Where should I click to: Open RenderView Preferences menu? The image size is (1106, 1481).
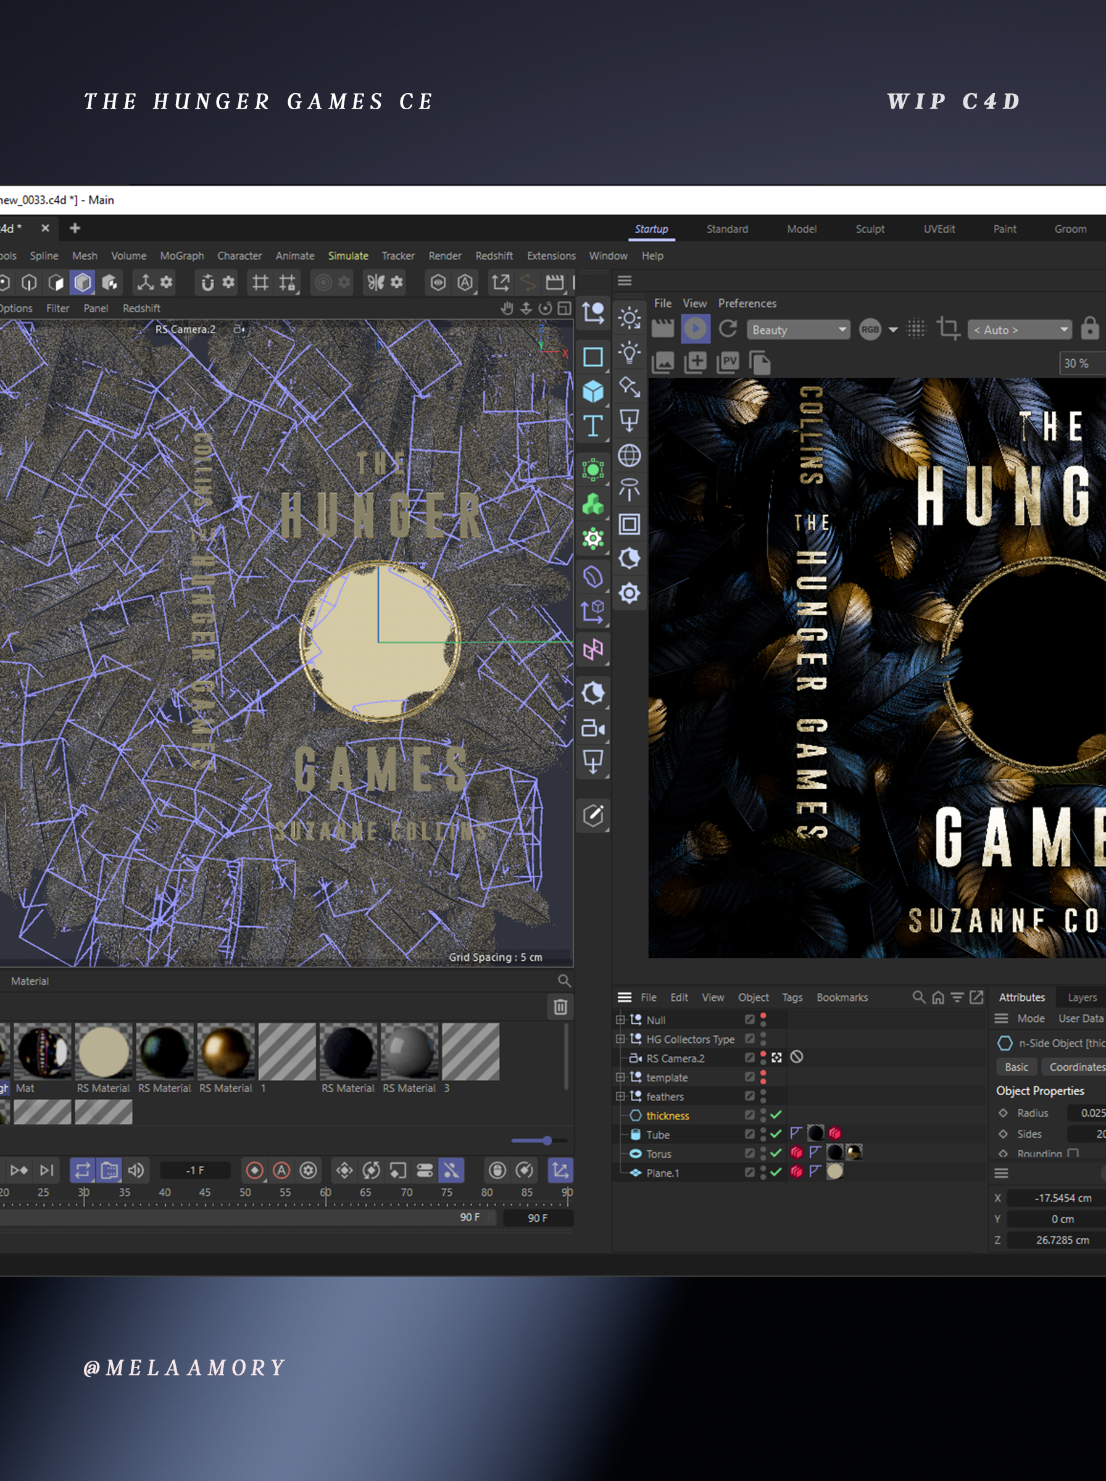(747, 303)
